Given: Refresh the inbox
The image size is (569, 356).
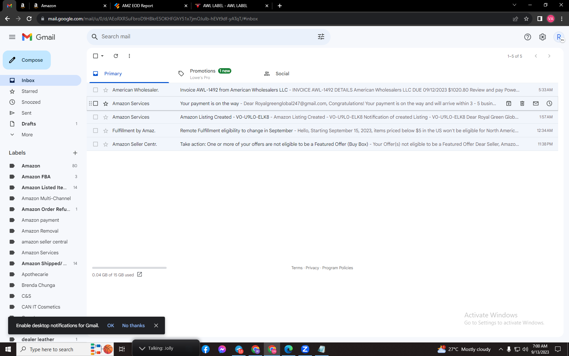Looking at the screenshot, I should point(116,56).
